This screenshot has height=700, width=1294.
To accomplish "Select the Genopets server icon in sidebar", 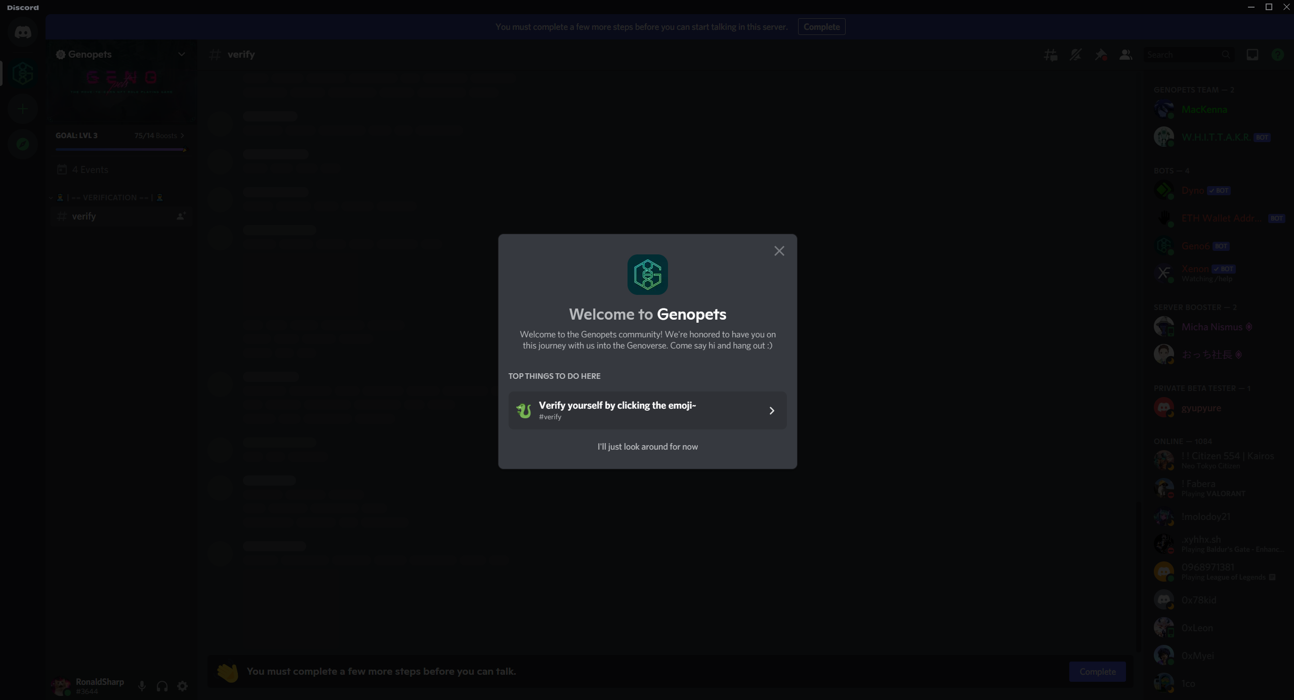I will (x=23, y=74).
